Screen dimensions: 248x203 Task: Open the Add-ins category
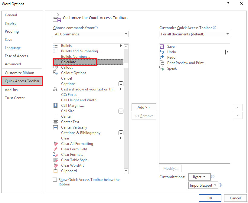click(11, 90)
